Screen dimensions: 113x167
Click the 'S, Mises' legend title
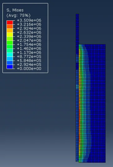(15, 10)
